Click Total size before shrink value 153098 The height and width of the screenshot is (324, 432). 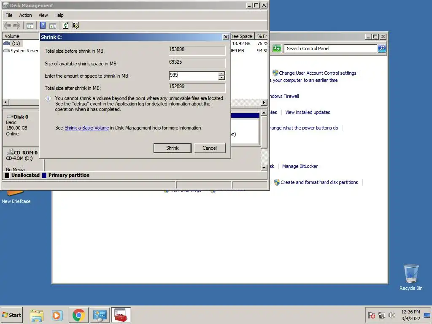[197, 50]
